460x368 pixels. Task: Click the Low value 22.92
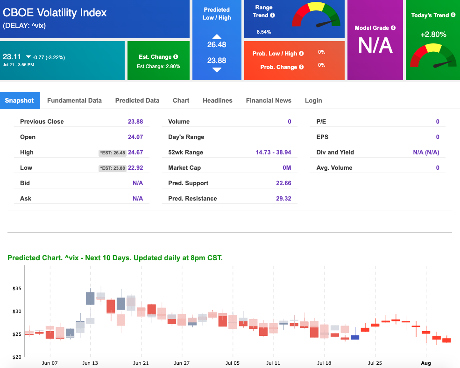(x=135, y=168)
